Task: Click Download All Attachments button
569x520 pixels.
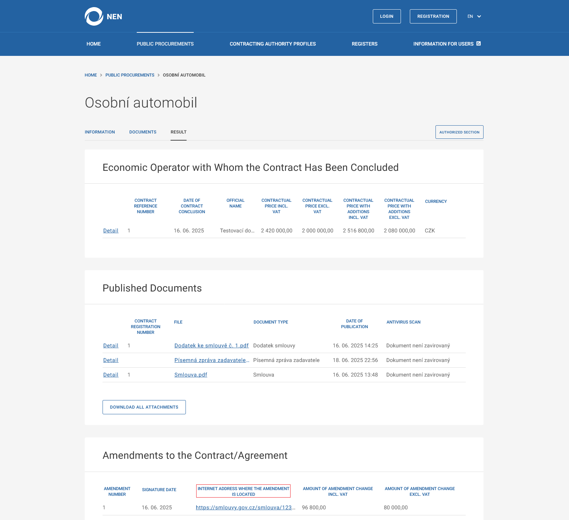Action: pyautogui.click(x=144, y=407)
